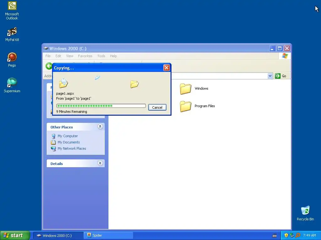Select the Program Files folder icon

[x=186, y=106]
